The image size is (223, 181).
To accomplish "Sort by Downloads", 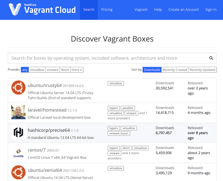I will (152, 70).
